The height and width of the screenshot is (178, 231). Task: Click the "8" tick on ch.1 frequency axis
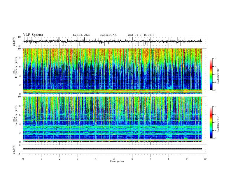pyautogui.click(x=21, y=58)
